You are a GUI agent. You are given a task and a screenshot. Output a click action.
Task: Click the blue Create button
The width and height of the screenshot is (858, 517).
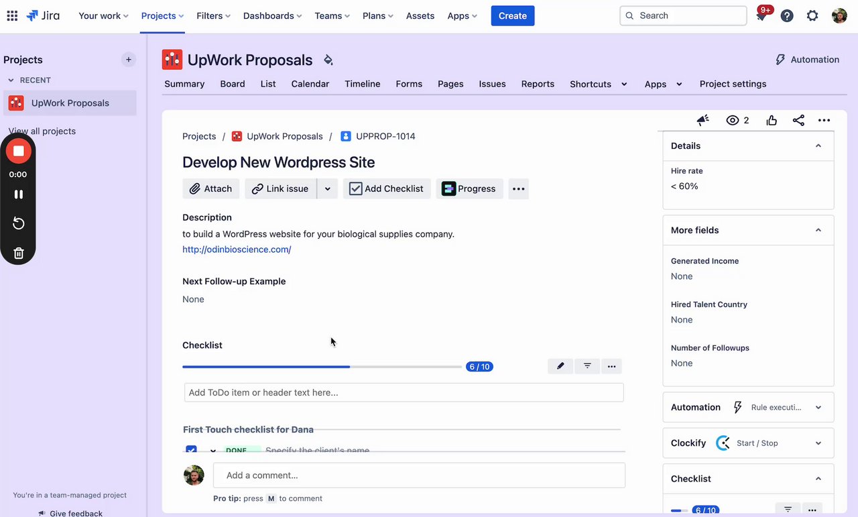tap(513, 15)
